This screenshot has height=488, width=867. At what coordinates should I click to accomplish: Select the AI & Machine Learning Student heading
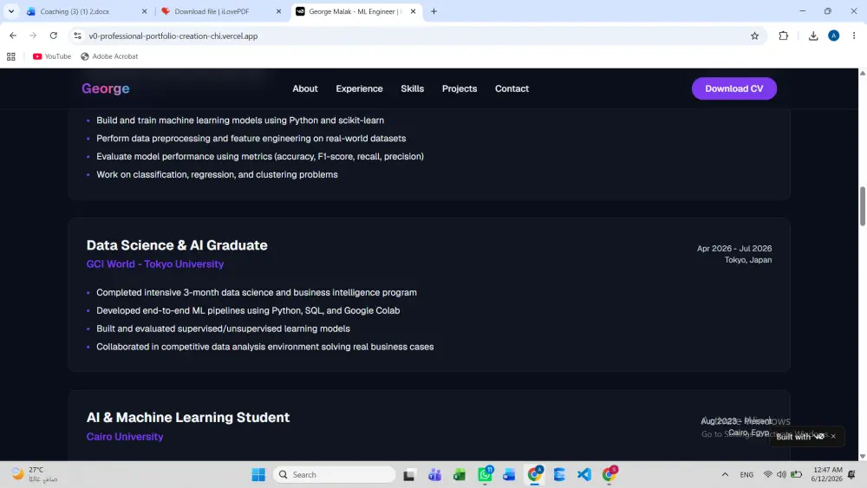[x=188, y=417]
